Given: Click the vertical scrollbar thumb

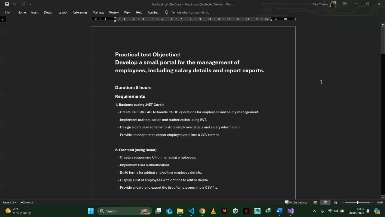Looking at the screenshot, I should coord(383,40).
